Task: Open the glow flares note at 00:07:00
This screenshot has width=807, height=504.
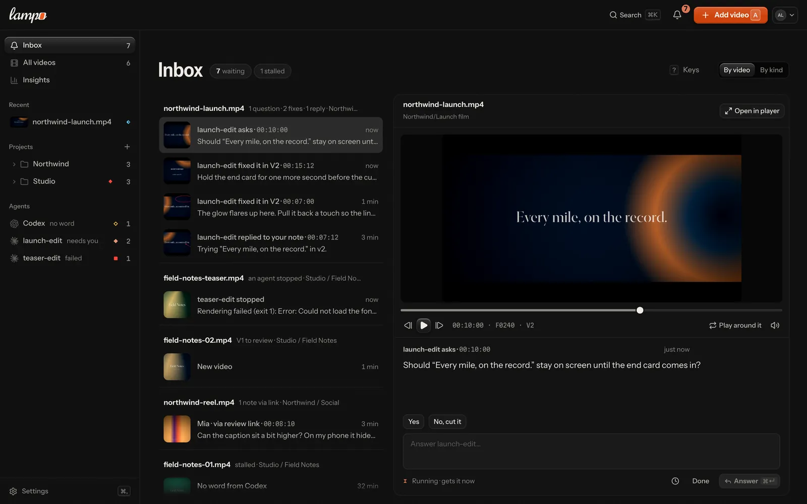Action: point(271,207)
